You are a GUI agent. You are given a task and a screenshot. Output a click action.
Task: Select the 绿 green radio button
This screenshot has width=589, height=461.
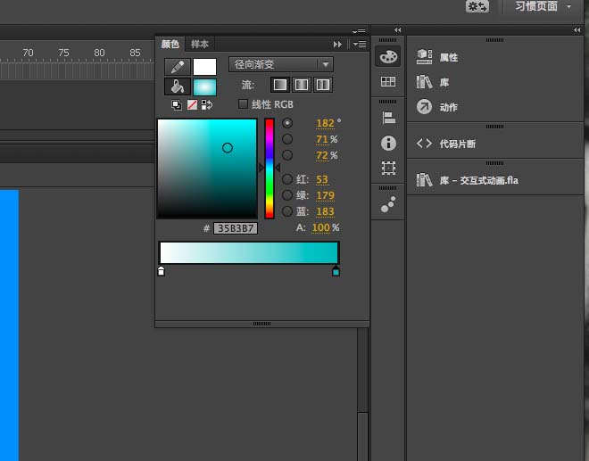287,195
